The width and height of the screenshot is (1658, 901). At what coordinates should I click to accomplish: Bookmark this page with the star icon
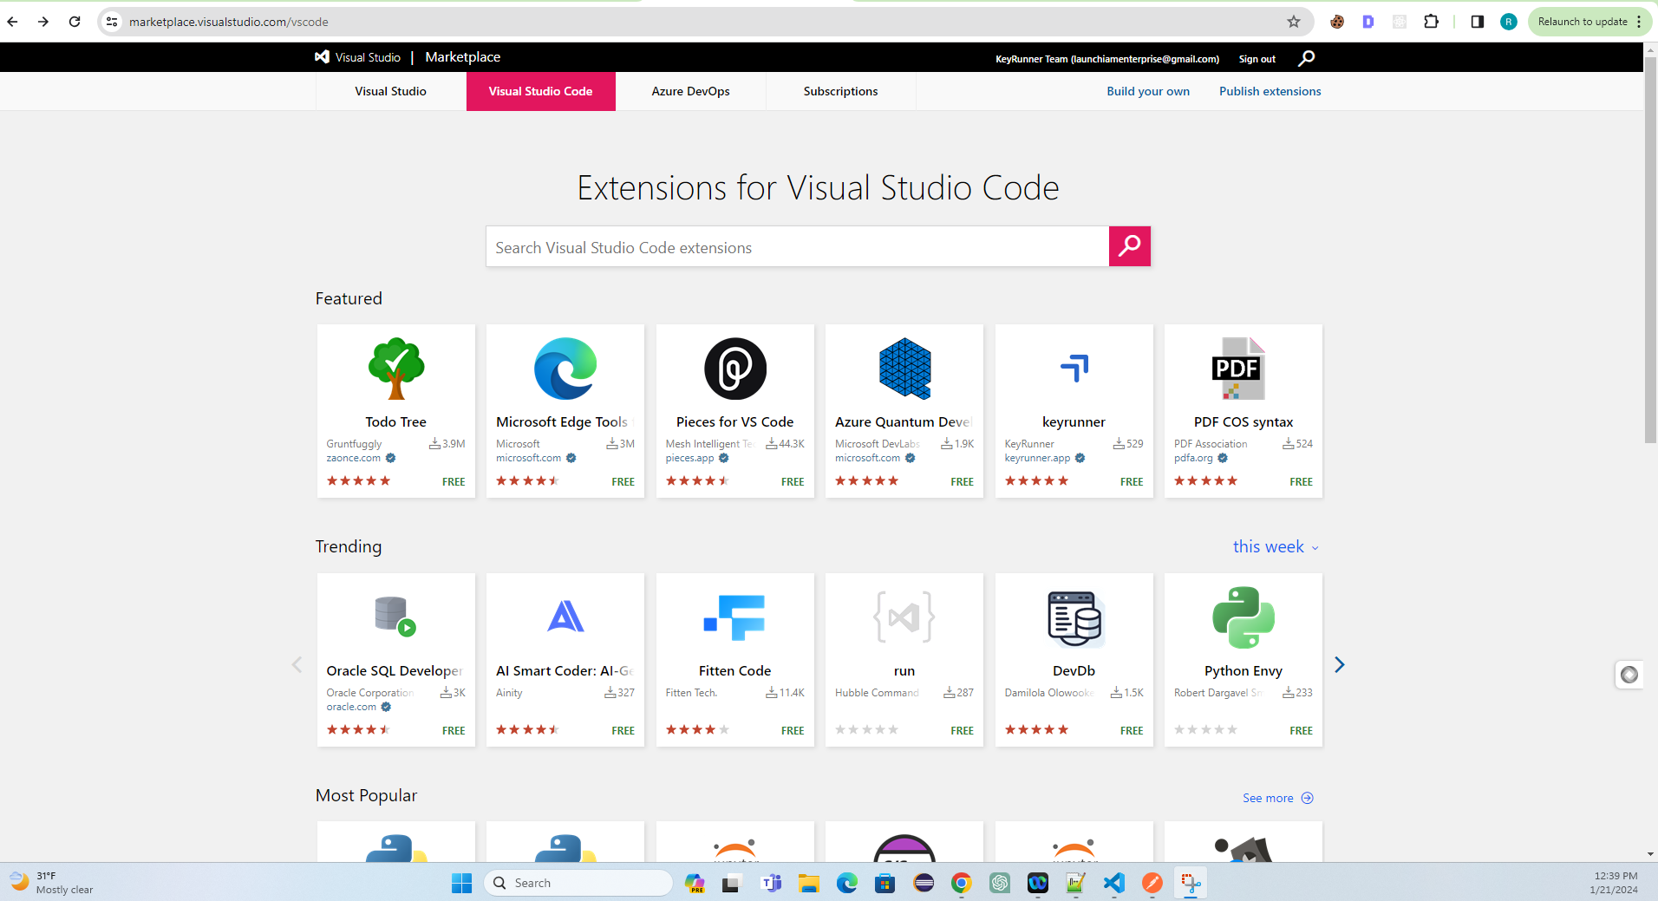pyautogui.click(x=1294, y=22)
